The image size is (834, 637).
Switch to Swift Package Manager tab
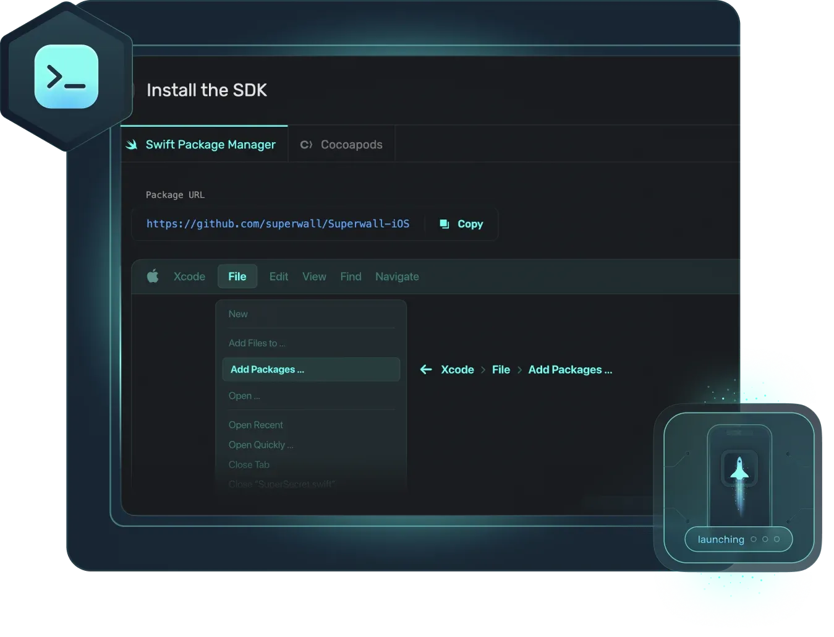tap(210, 145)
